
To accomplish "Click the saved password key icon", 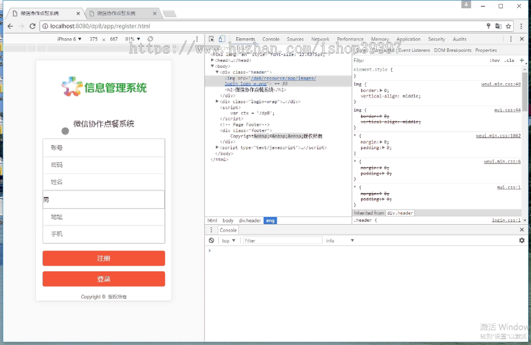I will pyautogui.click(x=489, y=26).
